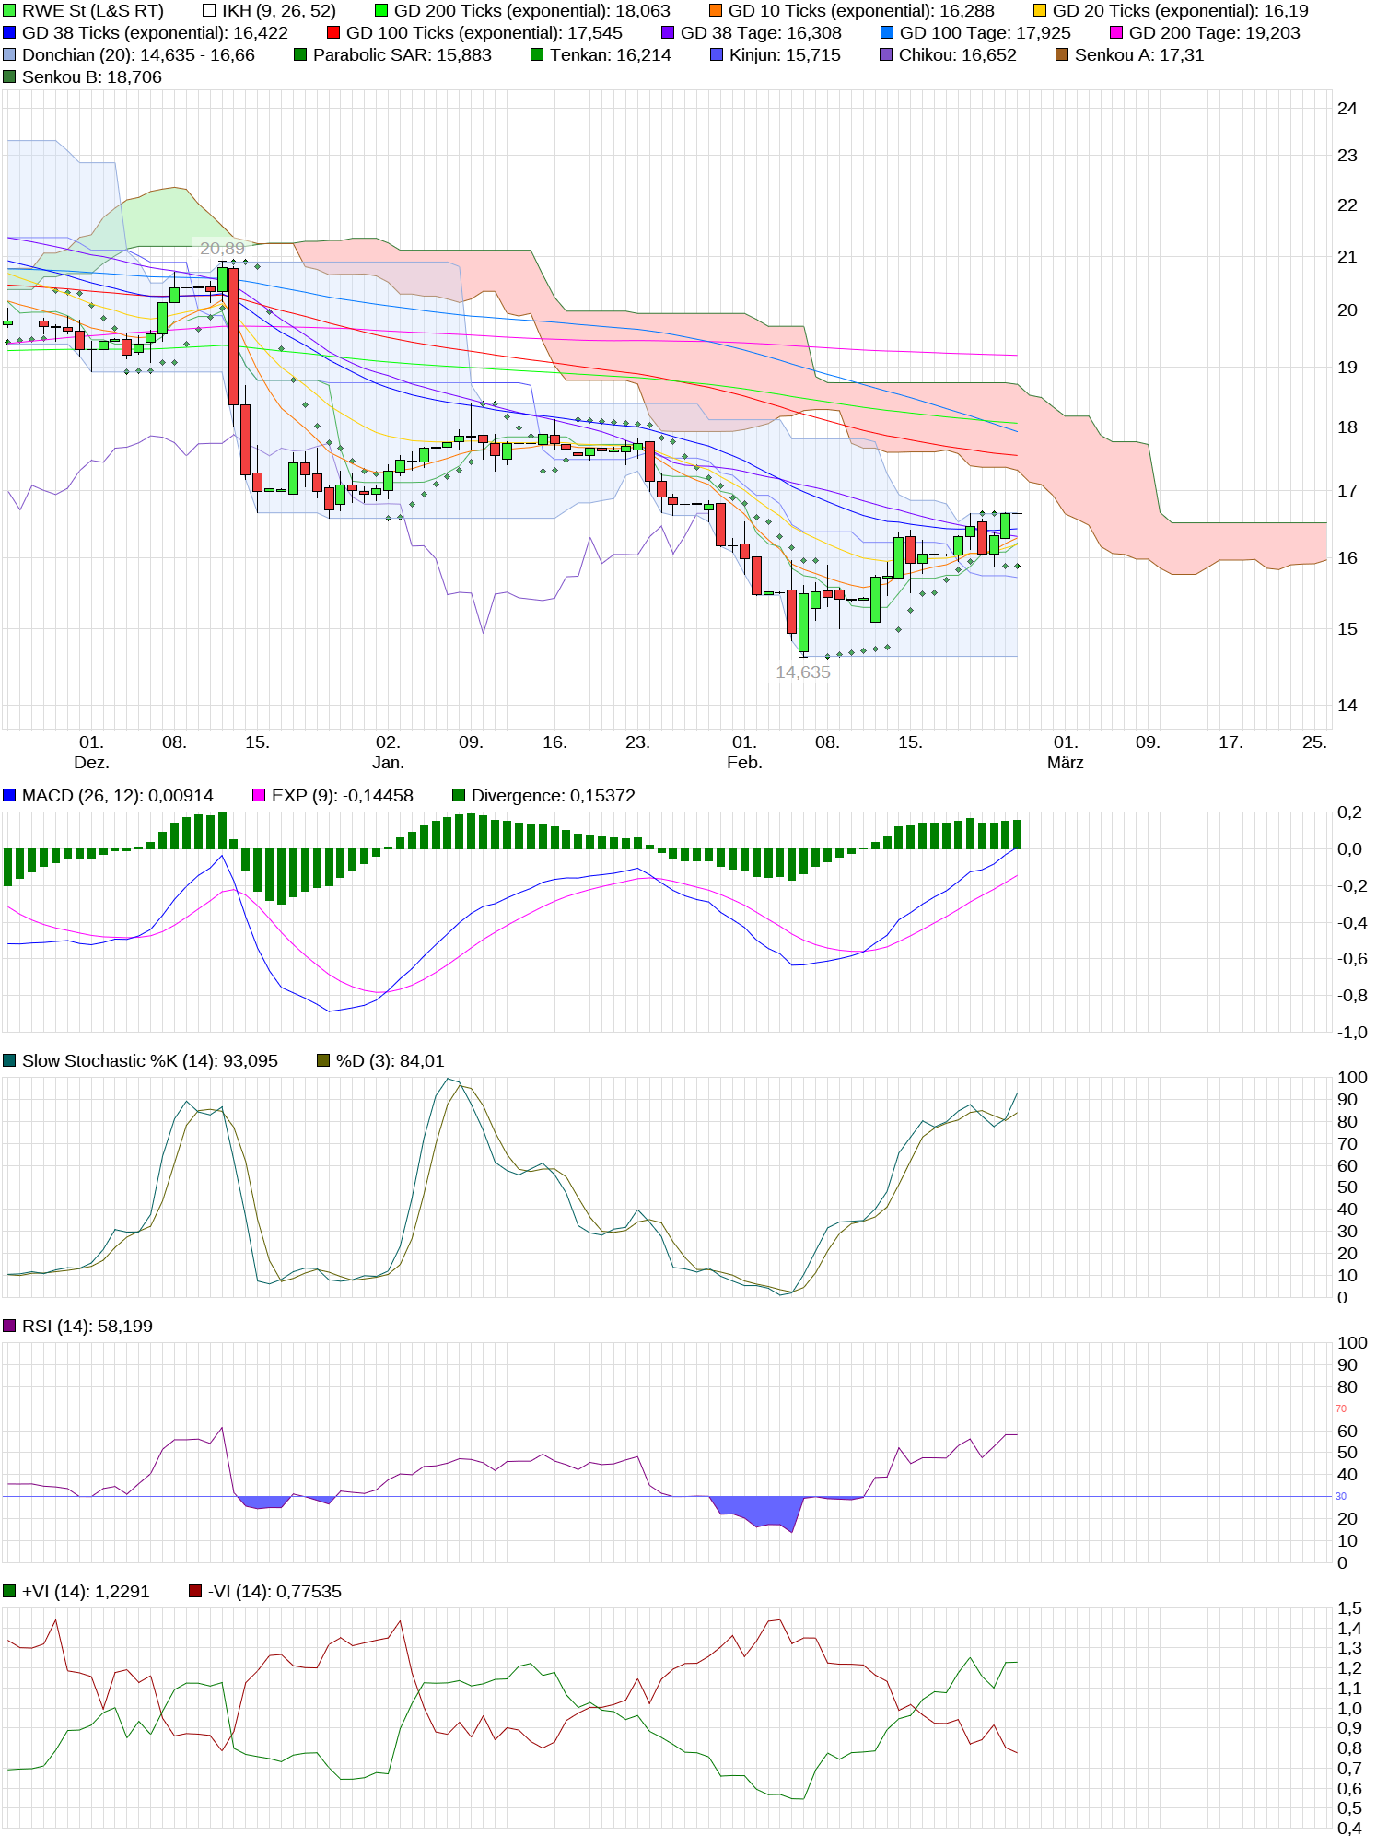Click the '25.' date label at axis end
Image resolution: width=1400 pixels, height=1847 pixels.
[x=1314, y=742]
